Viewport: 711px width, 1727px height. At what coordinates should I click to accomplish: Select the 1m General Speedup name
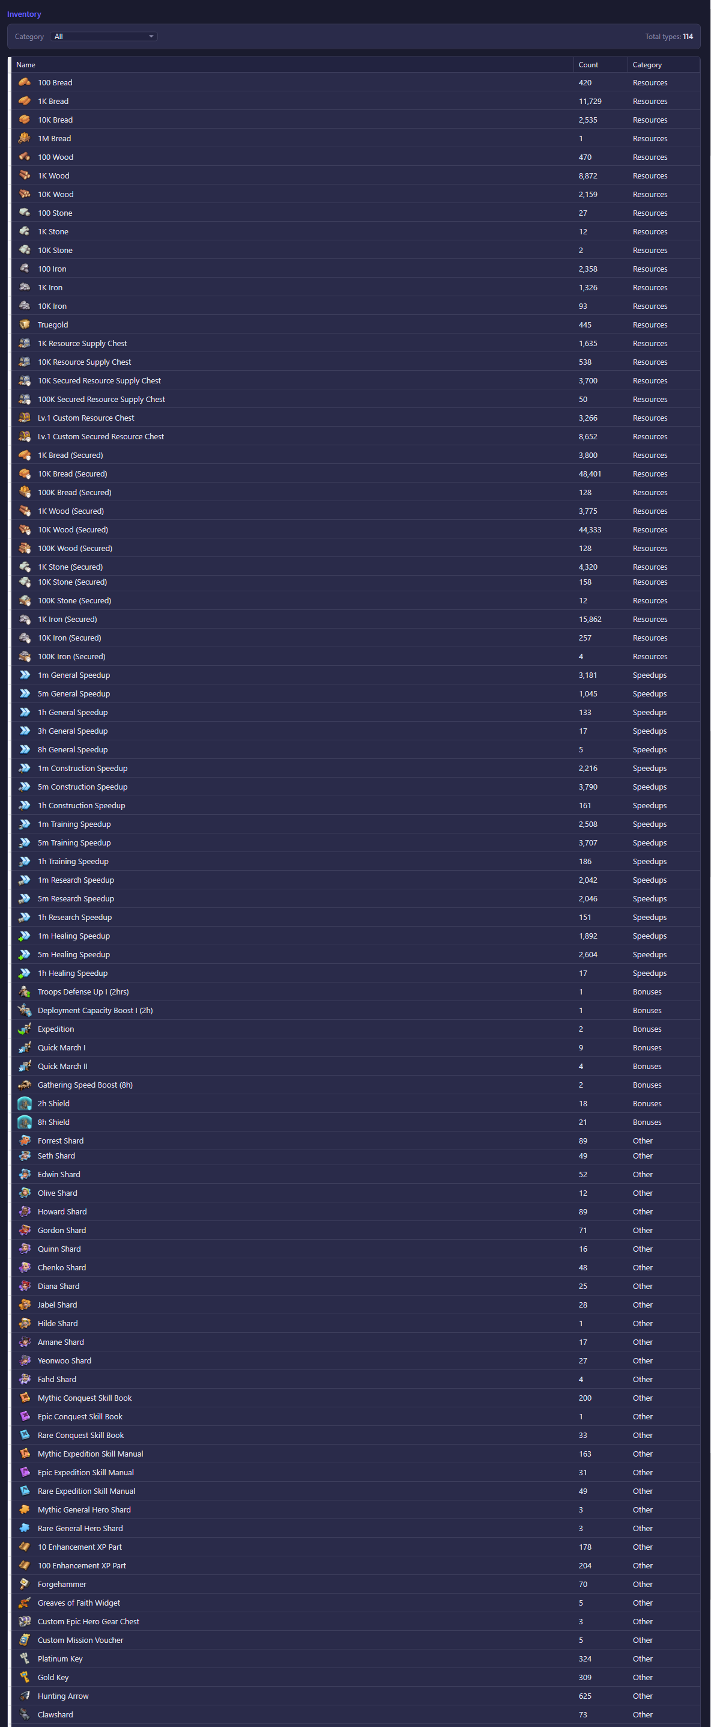(x=74, y=676)
